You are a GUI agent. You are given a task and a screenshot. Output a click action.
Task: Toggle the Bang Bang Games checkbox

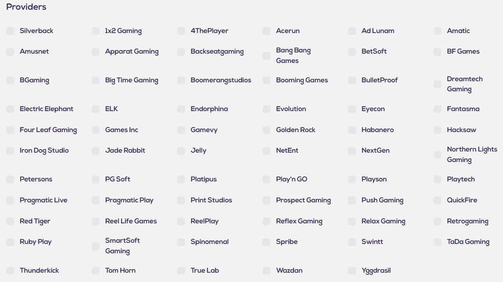266,56
